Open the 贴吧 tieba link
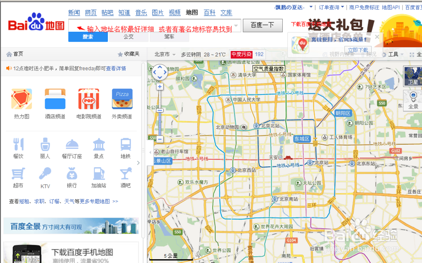The height and width of the screenshot is (263, 422). click(x=107, y=13)
